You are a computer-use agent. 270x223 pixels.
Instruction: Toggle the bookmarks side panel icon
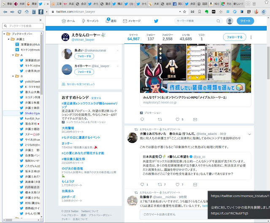(x=34, y=12)
